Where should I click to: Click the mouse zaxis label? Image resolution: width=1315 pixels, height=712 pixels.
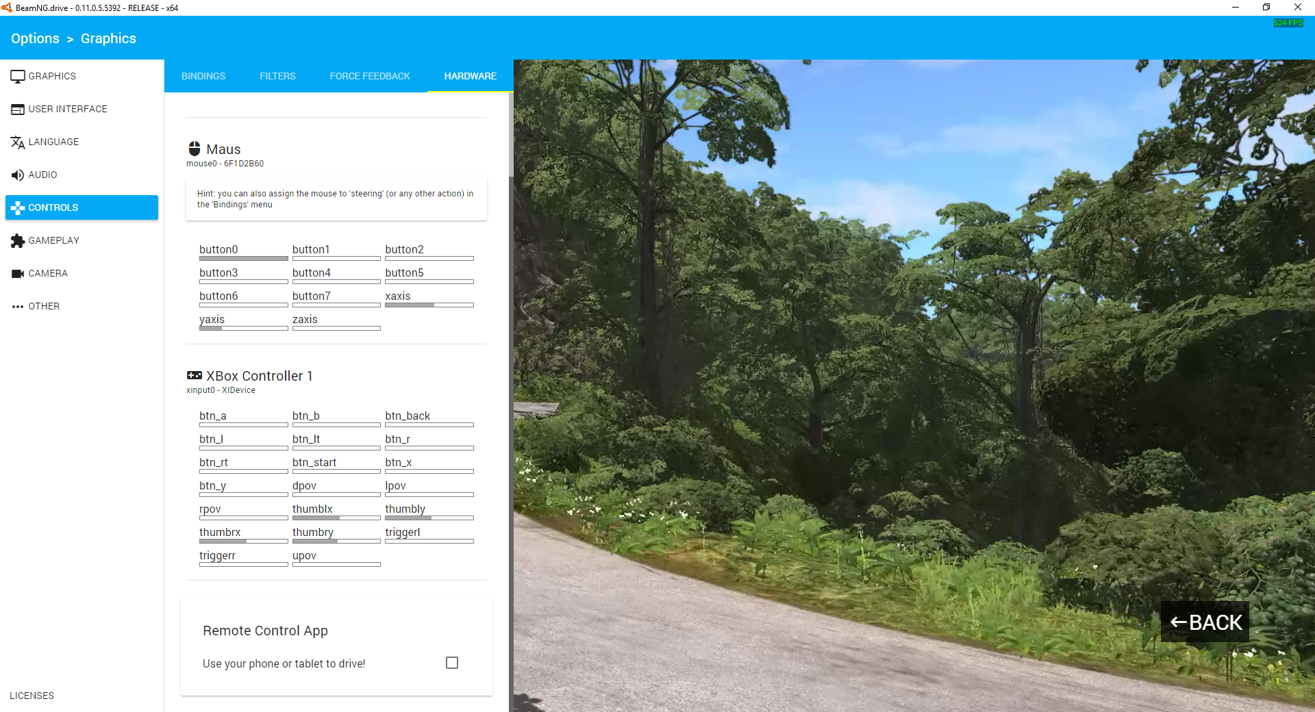pos(305,319)
